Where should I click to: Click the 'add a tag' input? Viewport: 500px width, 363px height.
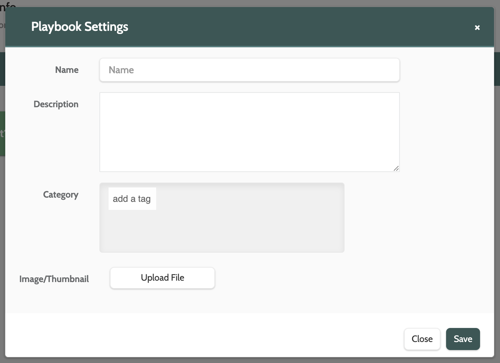[132, 199]
